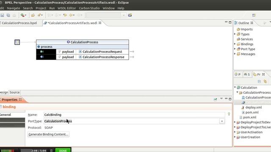Go to last edit location arrow icon

coord(65,15)
